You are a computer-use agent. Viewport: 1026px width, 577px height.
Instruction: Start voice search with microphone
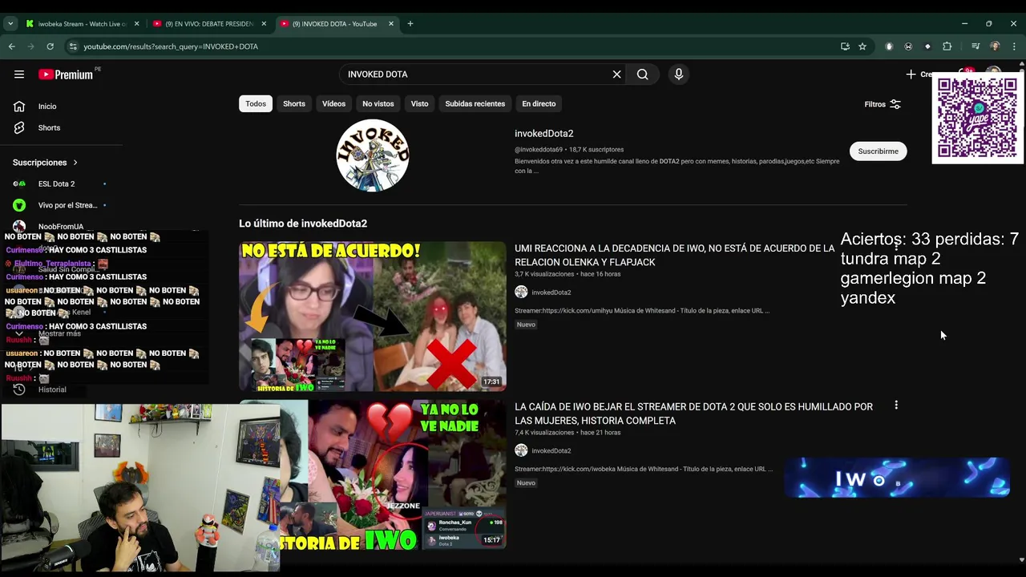[678, 74]
